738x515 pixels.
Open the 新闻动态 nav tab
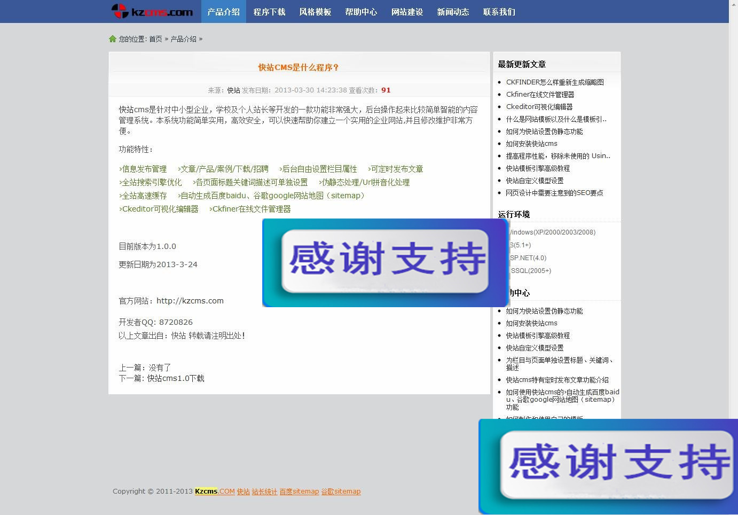tap(453, 11)
